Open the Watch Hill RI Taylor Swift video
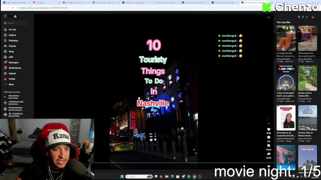321x180 pixels. 307,157
